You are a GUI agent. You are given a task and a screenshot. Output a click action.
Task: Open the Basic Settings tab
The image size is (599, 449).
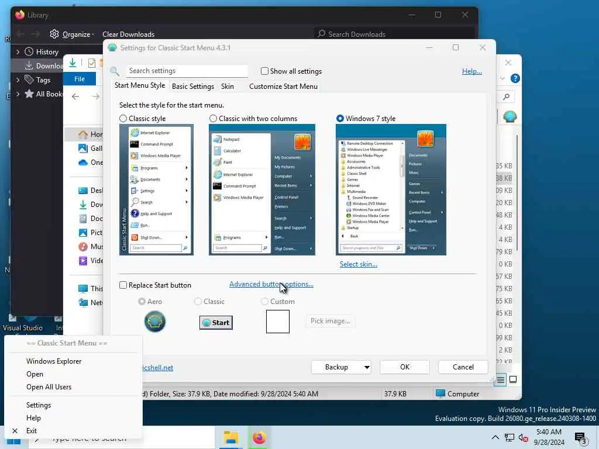(x=193, y=87)
